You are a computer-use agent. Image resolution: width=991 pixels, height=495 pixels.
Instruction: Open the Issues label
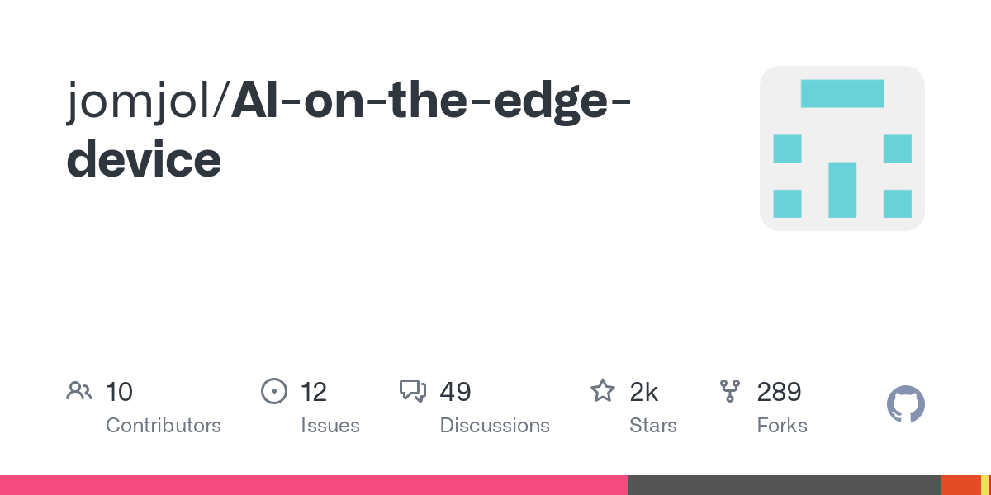(x=330, y=426)
